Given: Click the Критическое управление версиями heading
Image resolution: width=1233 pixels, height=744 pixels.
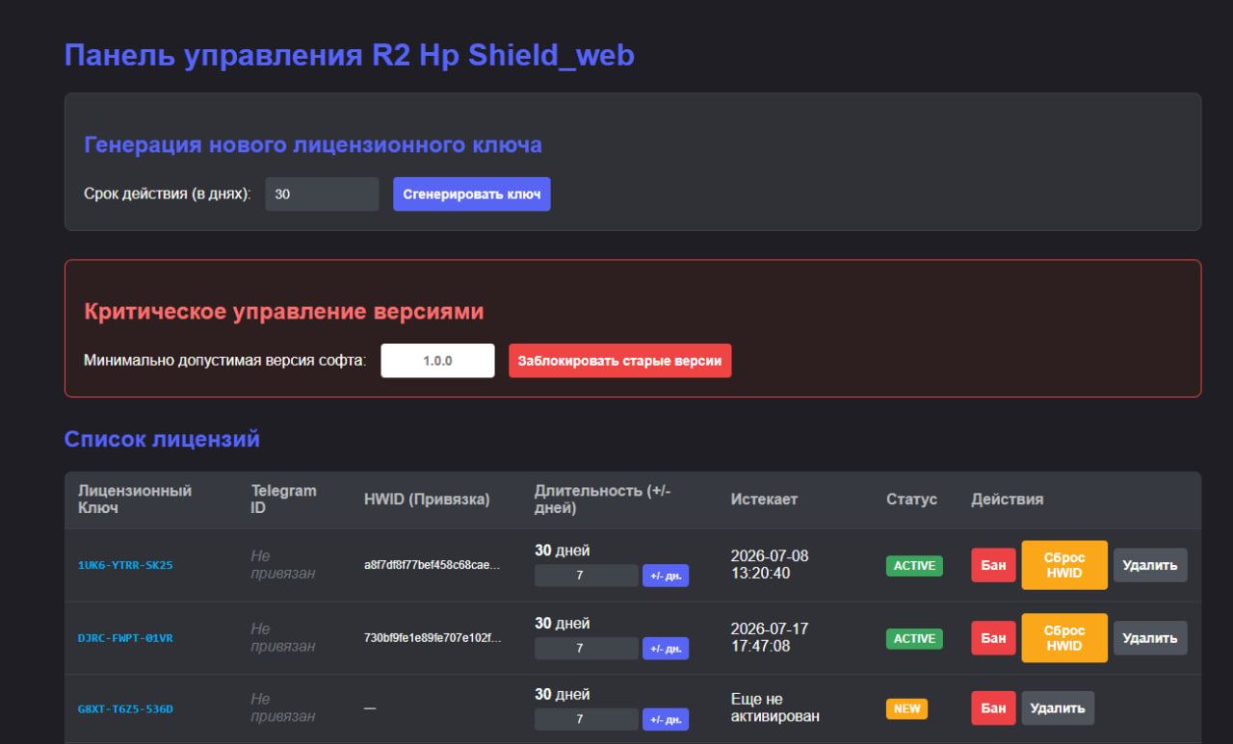Looking at the screenshot, I should [284, 312].
